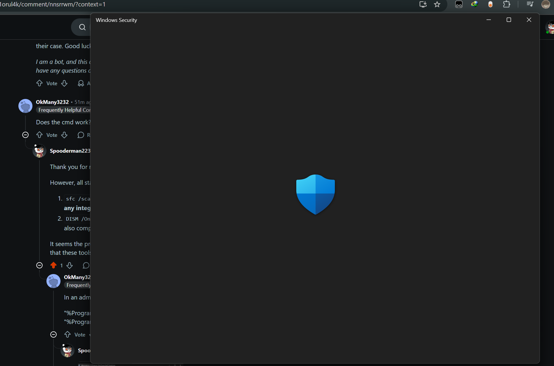Upvote the '%Program' admin command comment
The width and height of the screenshot is (554, 366).
(x=67, y=334)
